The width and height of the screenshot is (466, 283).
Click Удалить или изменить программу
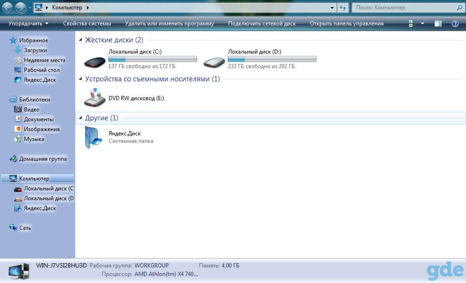tap(169, 24)
